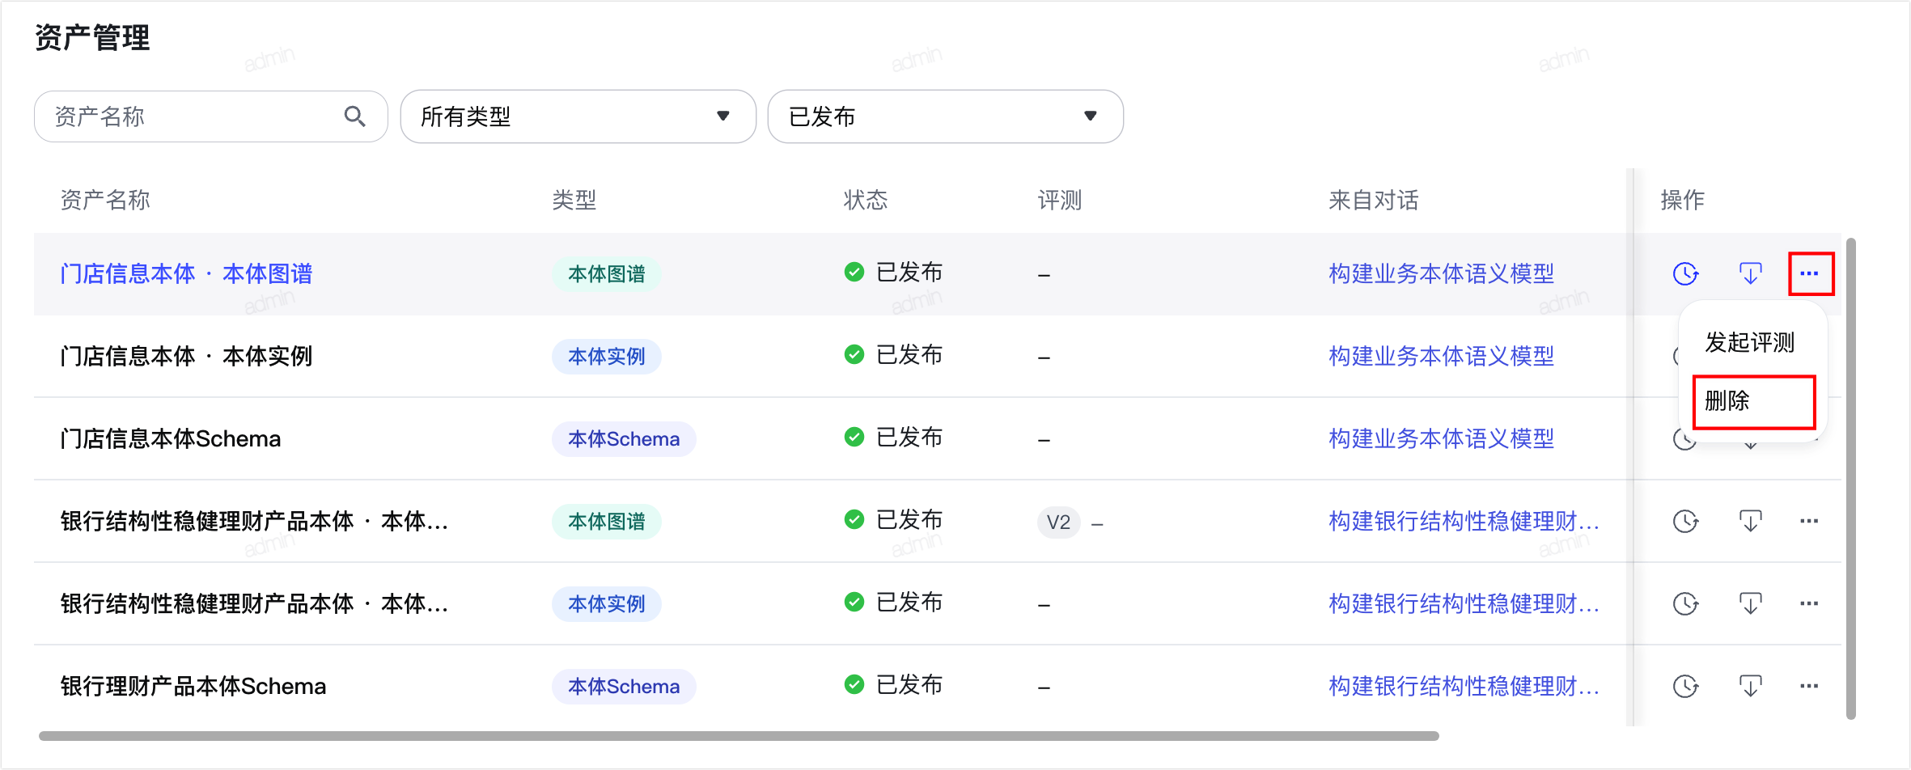Viewport: 1911px width, 770px height.
Task: Open more actions for the bank 本体图谱 row
Action: tap(1809, 522)
